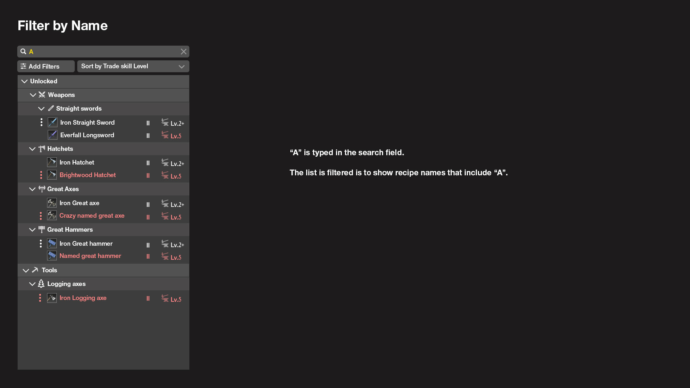690x388 pixels.
Task: Click the search magnifier icon
Action: click(23, 51)
